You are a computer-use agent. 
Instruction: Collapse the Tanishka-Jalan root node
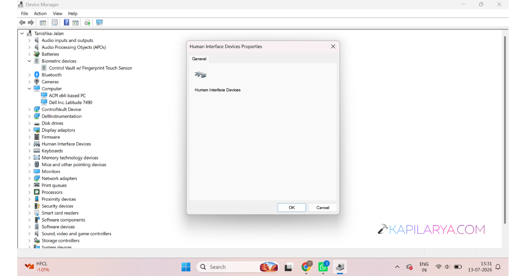(x=22, y=33)
